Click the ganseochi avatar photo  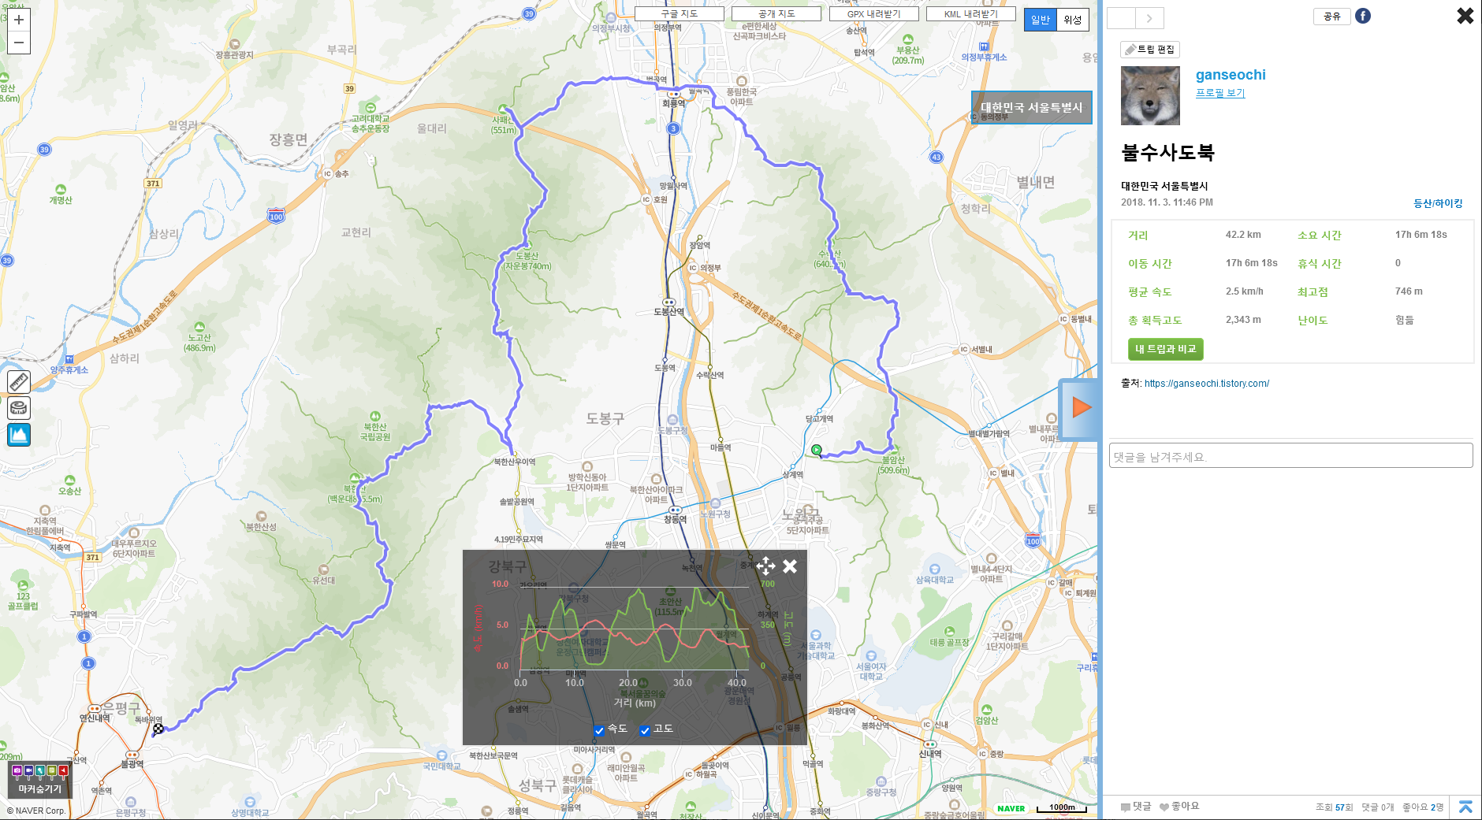(x=1150, y=95)
